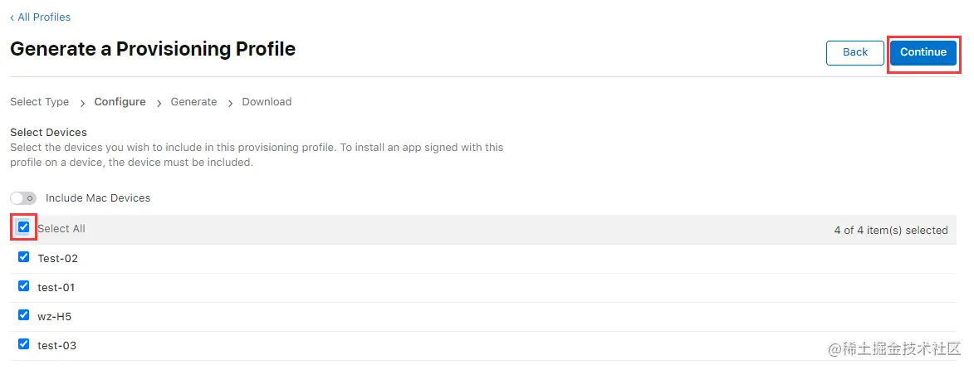974x370 pixels.
Task: Untick the wz-H5 device checkbox
Action: 23,315
